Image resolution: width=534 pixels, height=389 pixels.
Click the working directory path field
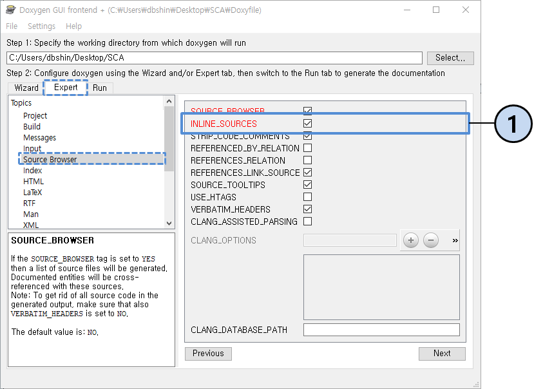(x=215, y=58)
